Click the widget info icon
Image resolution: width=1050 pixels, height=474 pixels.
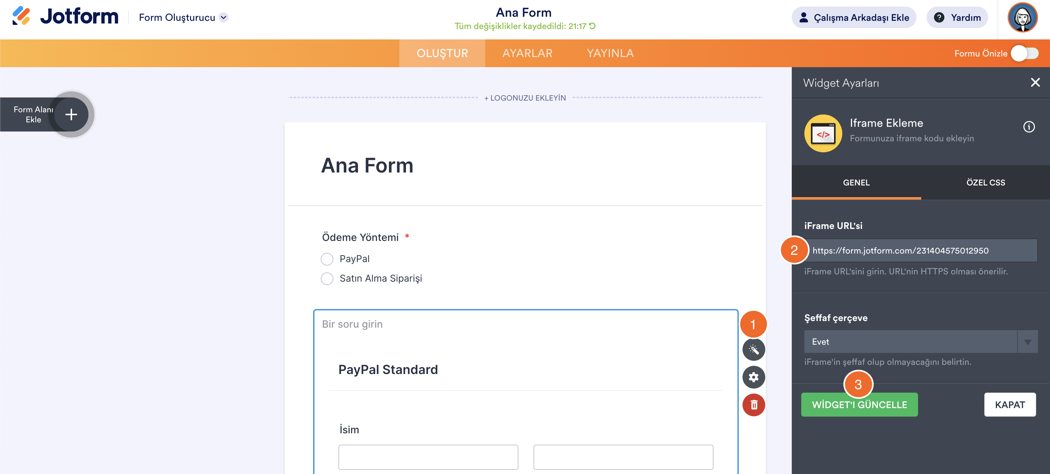click(1029, 127)
